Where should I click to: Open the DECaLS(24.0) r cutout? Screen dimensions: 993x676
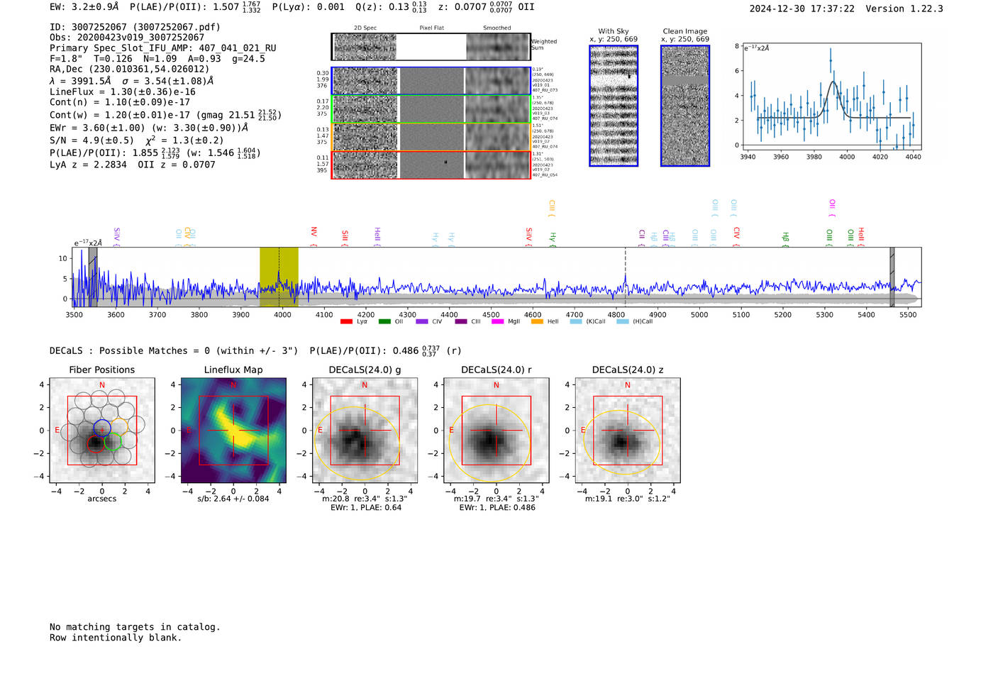[496, 431]
